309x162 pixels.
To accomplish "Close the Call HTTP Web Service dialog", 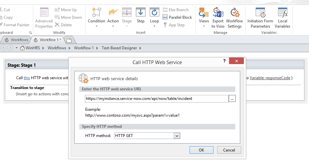I will pos(237,61).
